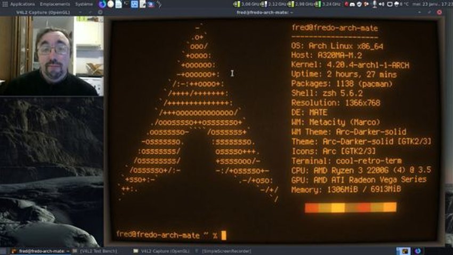Click the 'DE: MATE' line
Screen dimensions: 453x255
click(x=309, y=113)
